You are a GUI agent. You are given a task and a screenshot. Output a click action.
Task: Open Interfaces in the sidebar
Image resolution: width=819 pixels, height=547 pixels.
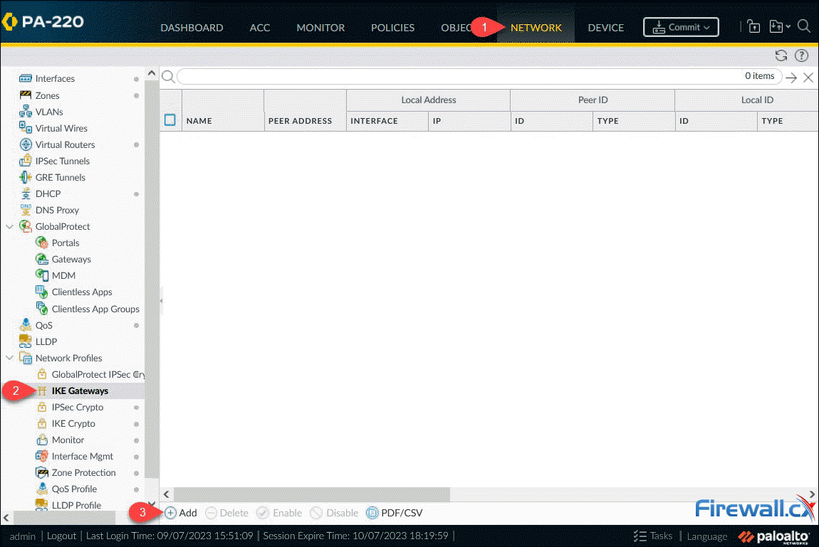tap(55, 79)
